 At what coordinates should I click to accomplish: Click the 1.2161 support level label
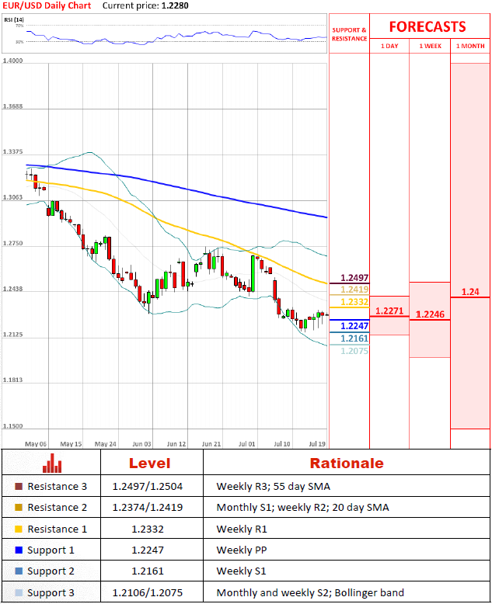pos(354,338)
